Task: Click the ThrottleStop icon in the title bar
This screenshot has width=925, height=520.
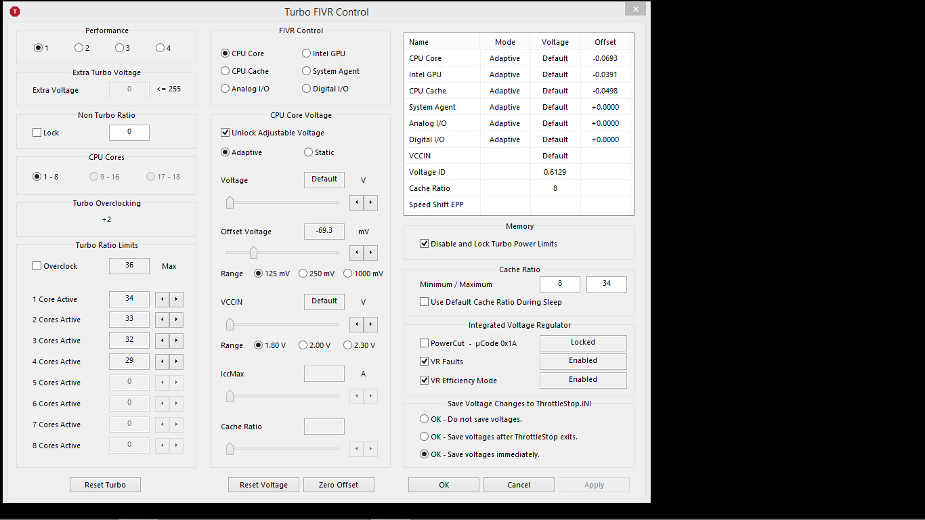Action: (15, 12)
